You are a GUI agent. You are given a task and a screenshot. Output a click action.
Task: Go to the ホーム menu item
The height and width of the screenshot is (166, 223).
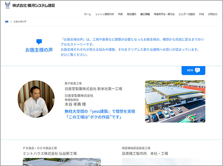click(88, 14)
